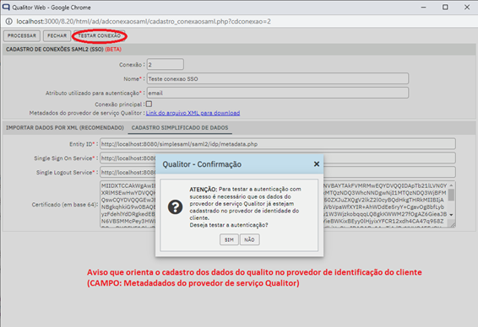Switch to Importar dados por XML tab
The width and height of the screenshot is (478, 327).
[x=65, y=128]
